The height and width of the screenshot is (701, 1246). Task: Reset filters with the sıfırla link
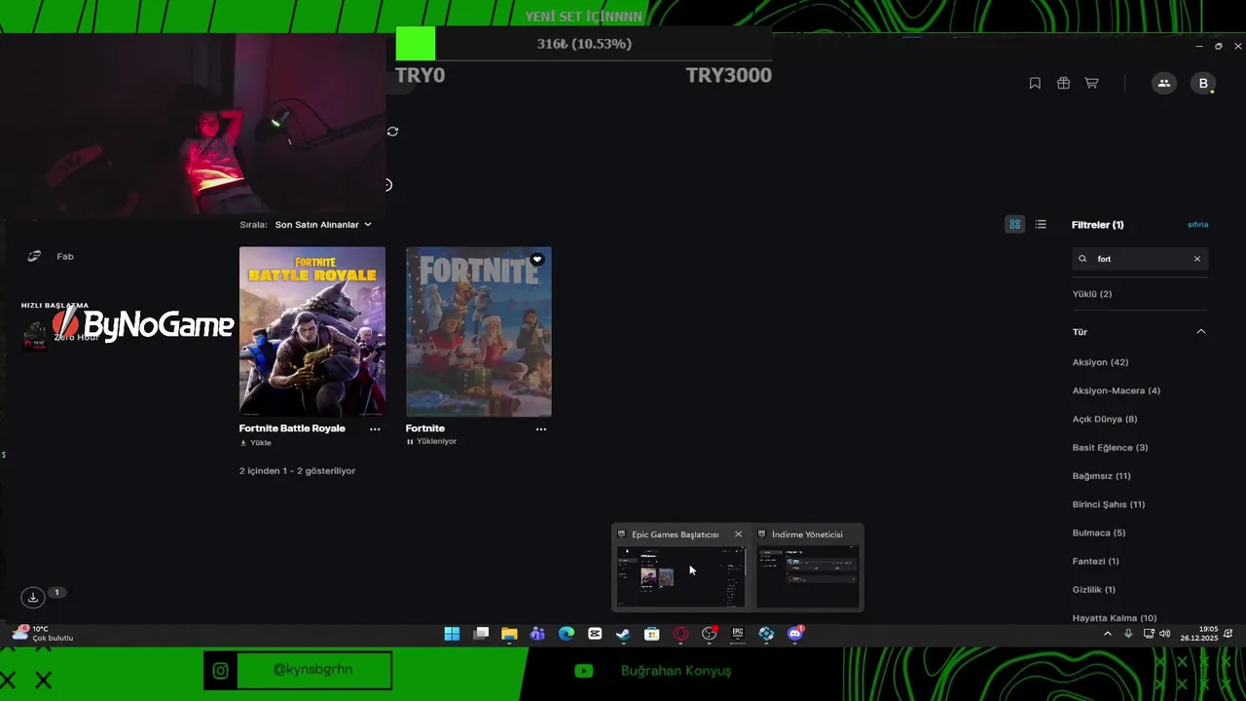tap(1197, 225)
